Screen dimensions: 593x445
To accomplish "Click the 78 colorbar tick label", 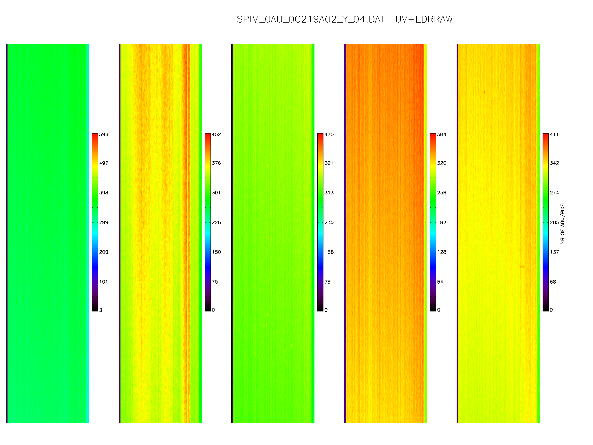I will click(x=327, y=282).
